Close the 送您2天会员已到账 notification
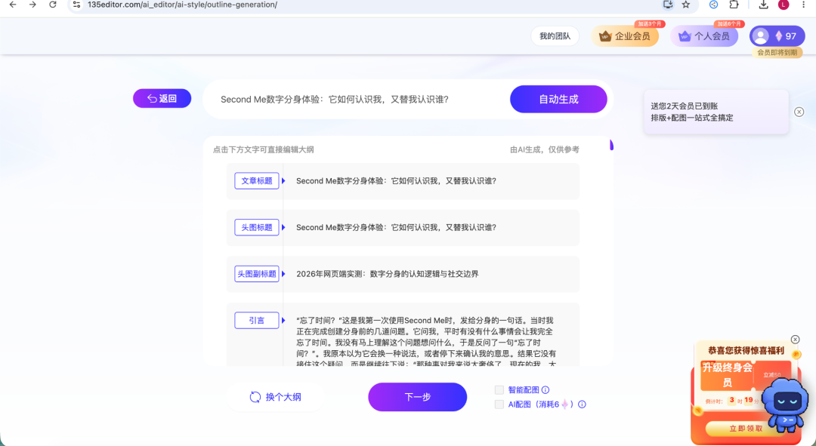 pos(799,112)
